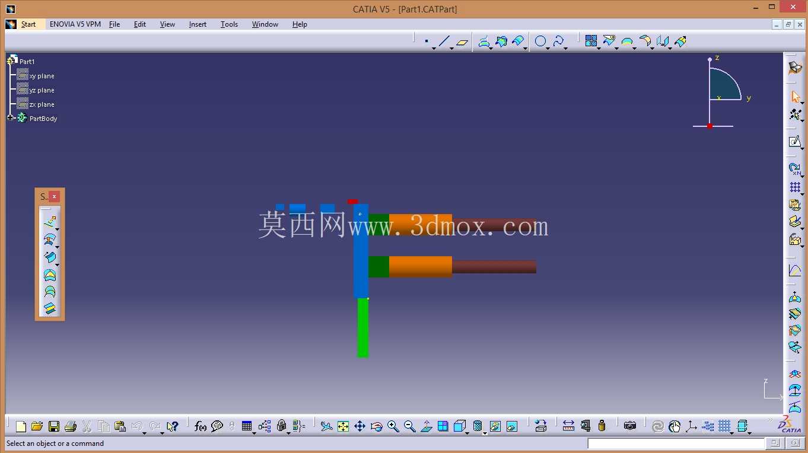Open the ENOVIA V5 VPM menu
The width and height of the screenshot is (808, 453).
pos(75,24)
